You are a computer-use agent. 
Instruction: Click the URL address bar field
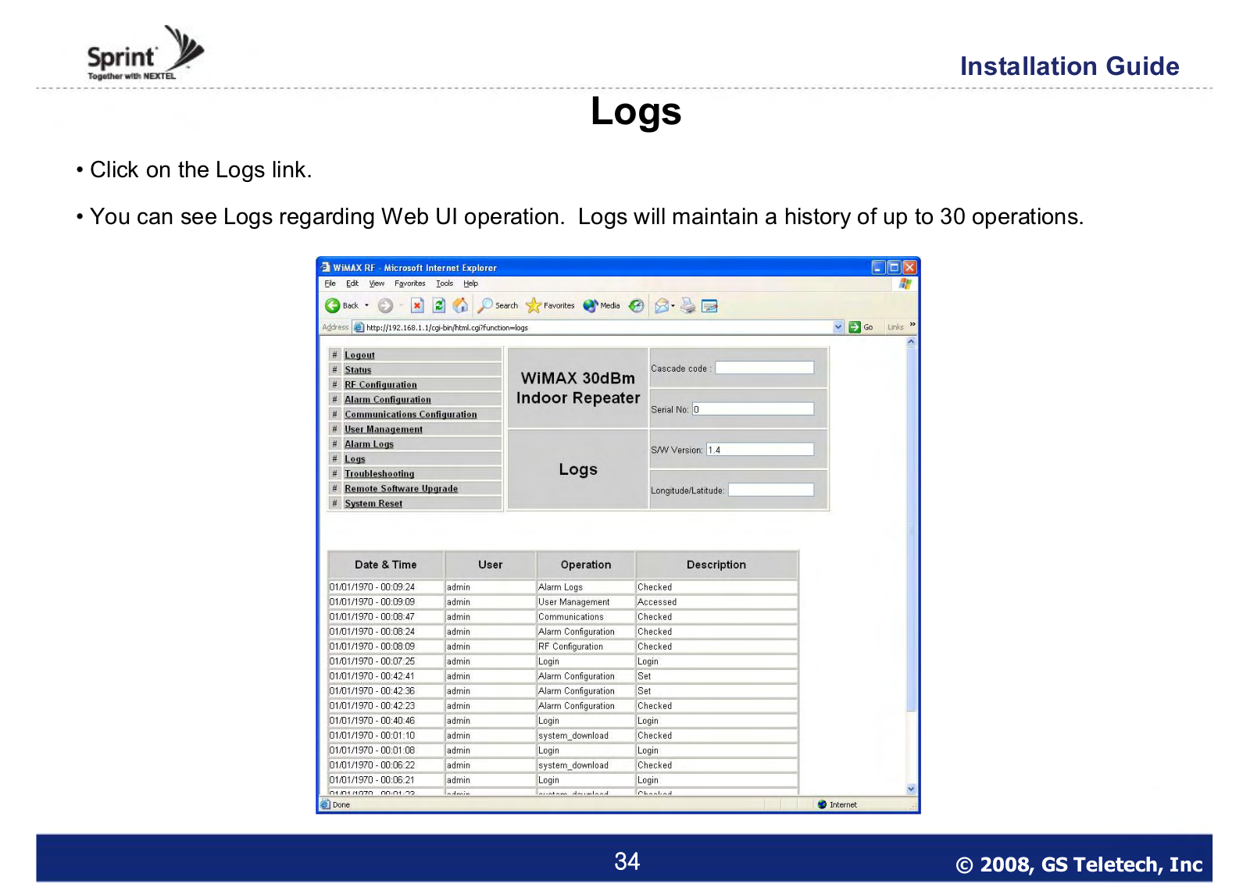pos(598,327)
